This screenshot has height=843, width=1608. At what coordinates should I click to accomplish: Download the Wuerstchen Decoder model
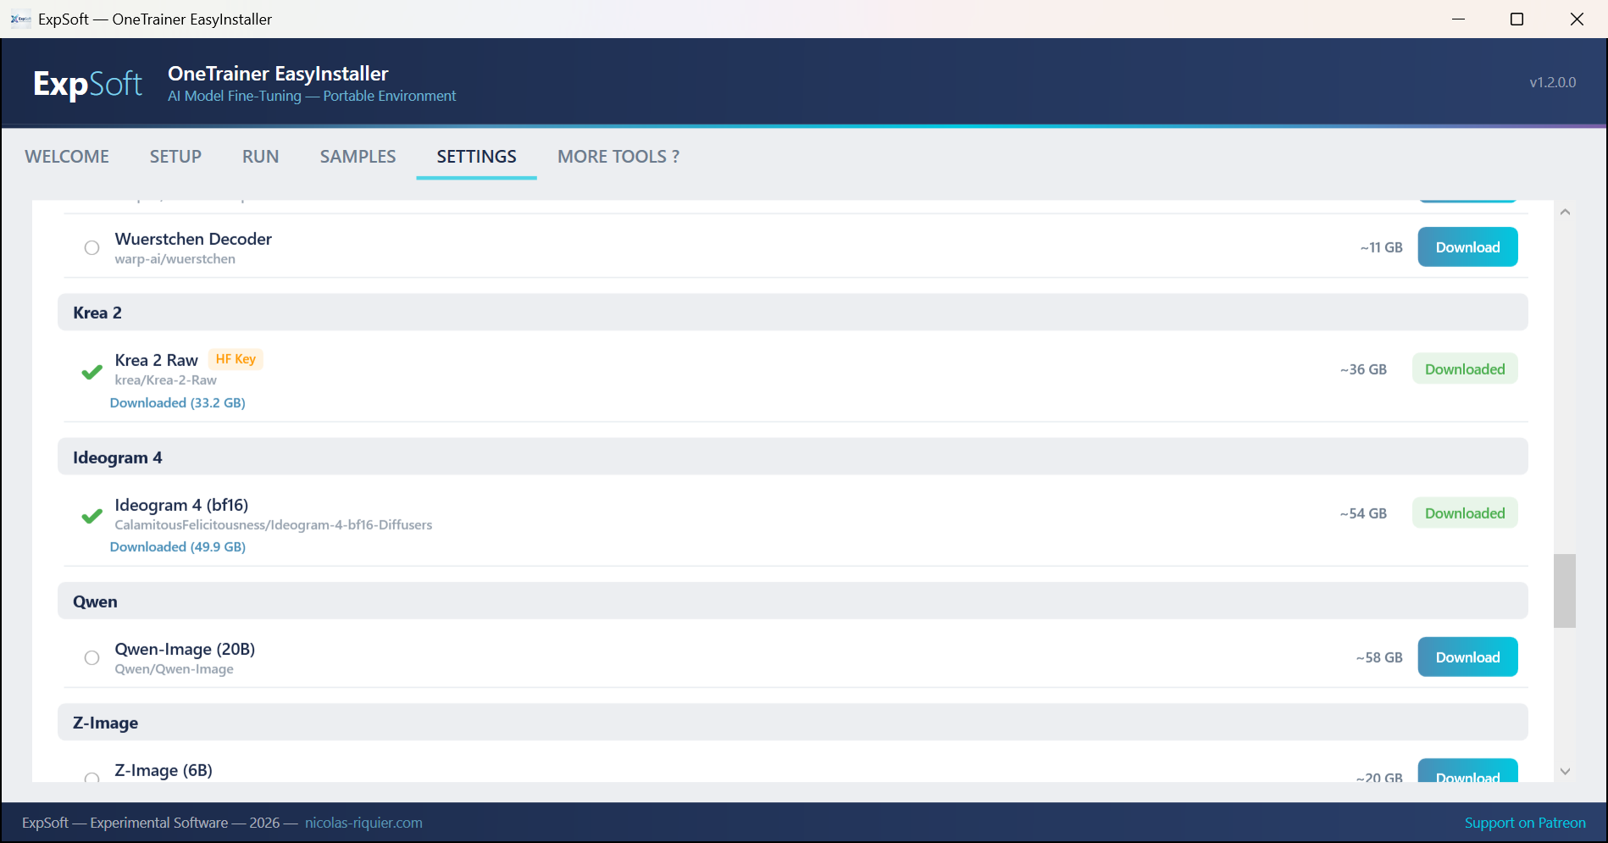click(1467, 247)
